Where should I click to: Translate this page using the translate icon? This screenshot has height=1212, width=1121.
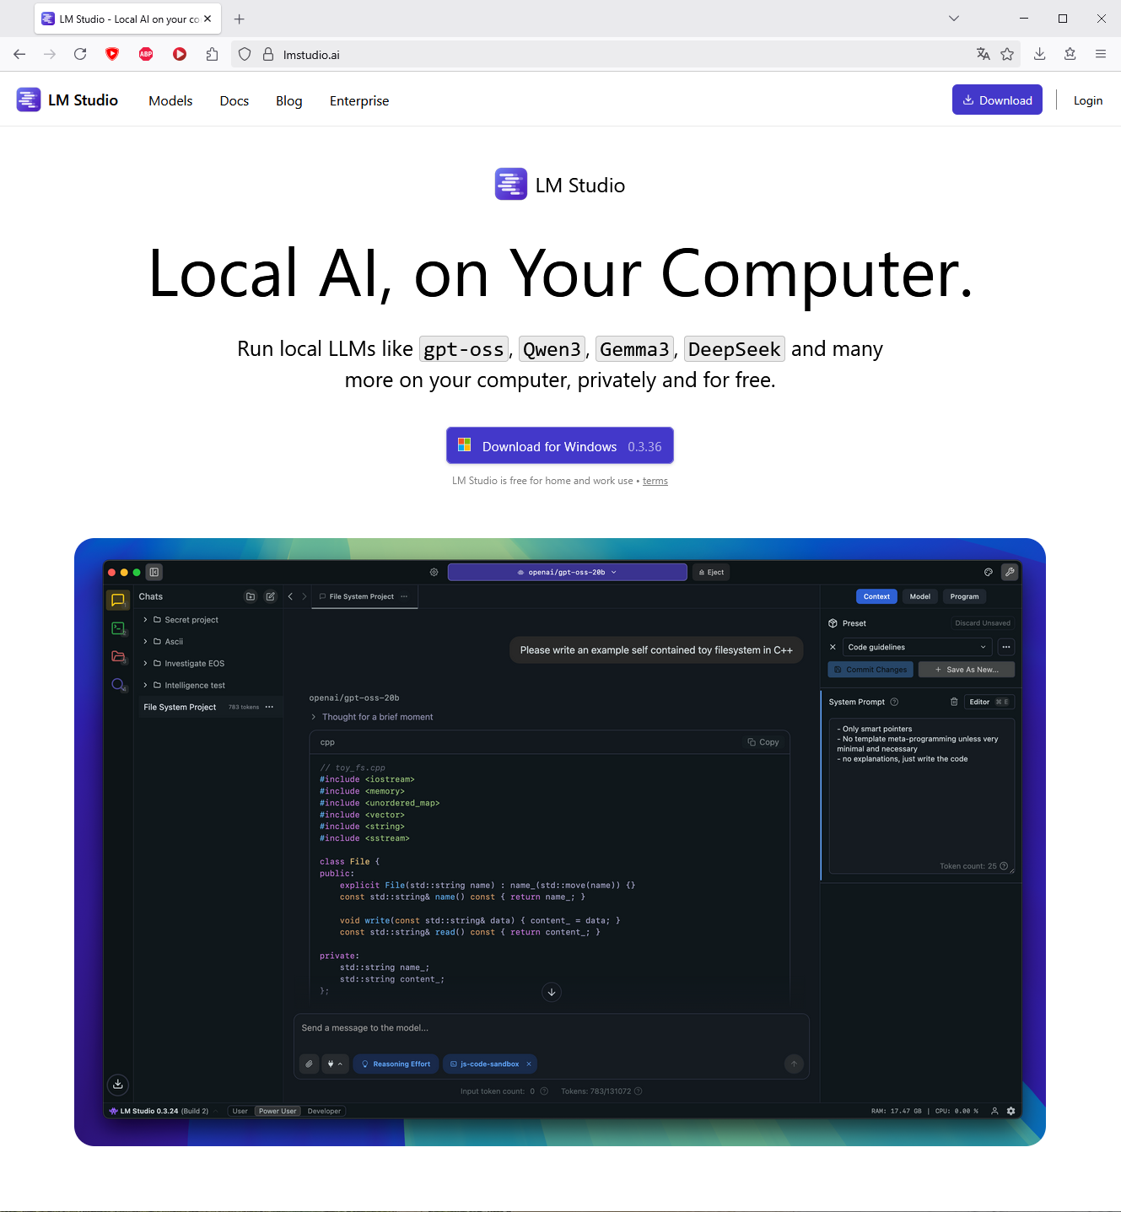(x=983, y=54)
